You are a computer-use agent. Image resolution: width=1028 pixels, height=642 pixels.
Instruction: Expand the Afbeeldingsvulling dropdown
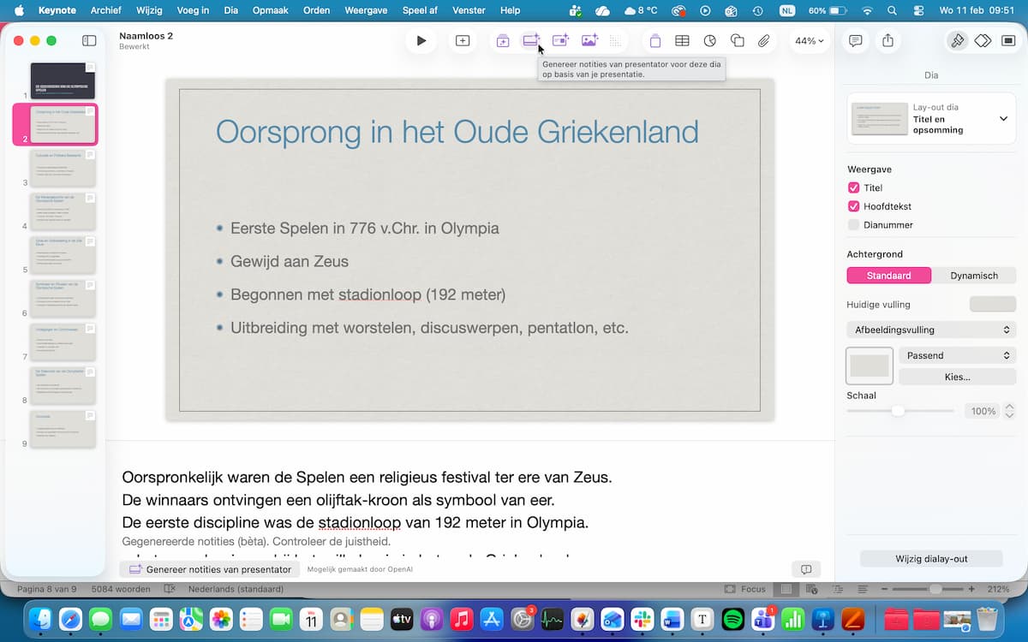931,330
